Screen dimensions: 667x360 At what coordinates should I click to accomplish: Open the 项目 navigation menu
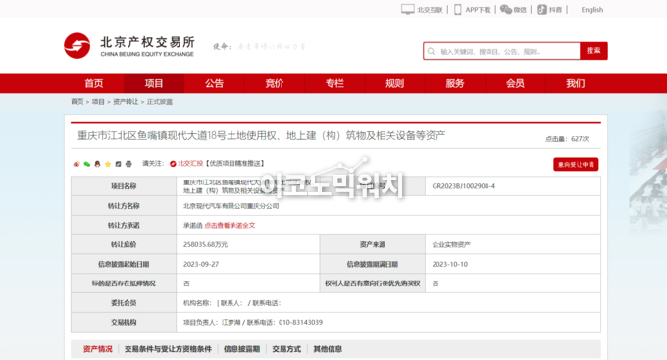coord(154,83)
